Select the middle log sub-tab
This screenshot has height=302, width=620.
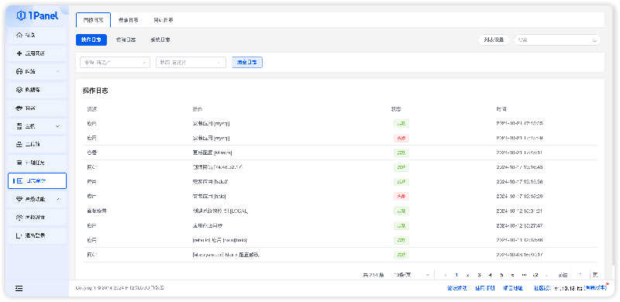pos(126,40)
